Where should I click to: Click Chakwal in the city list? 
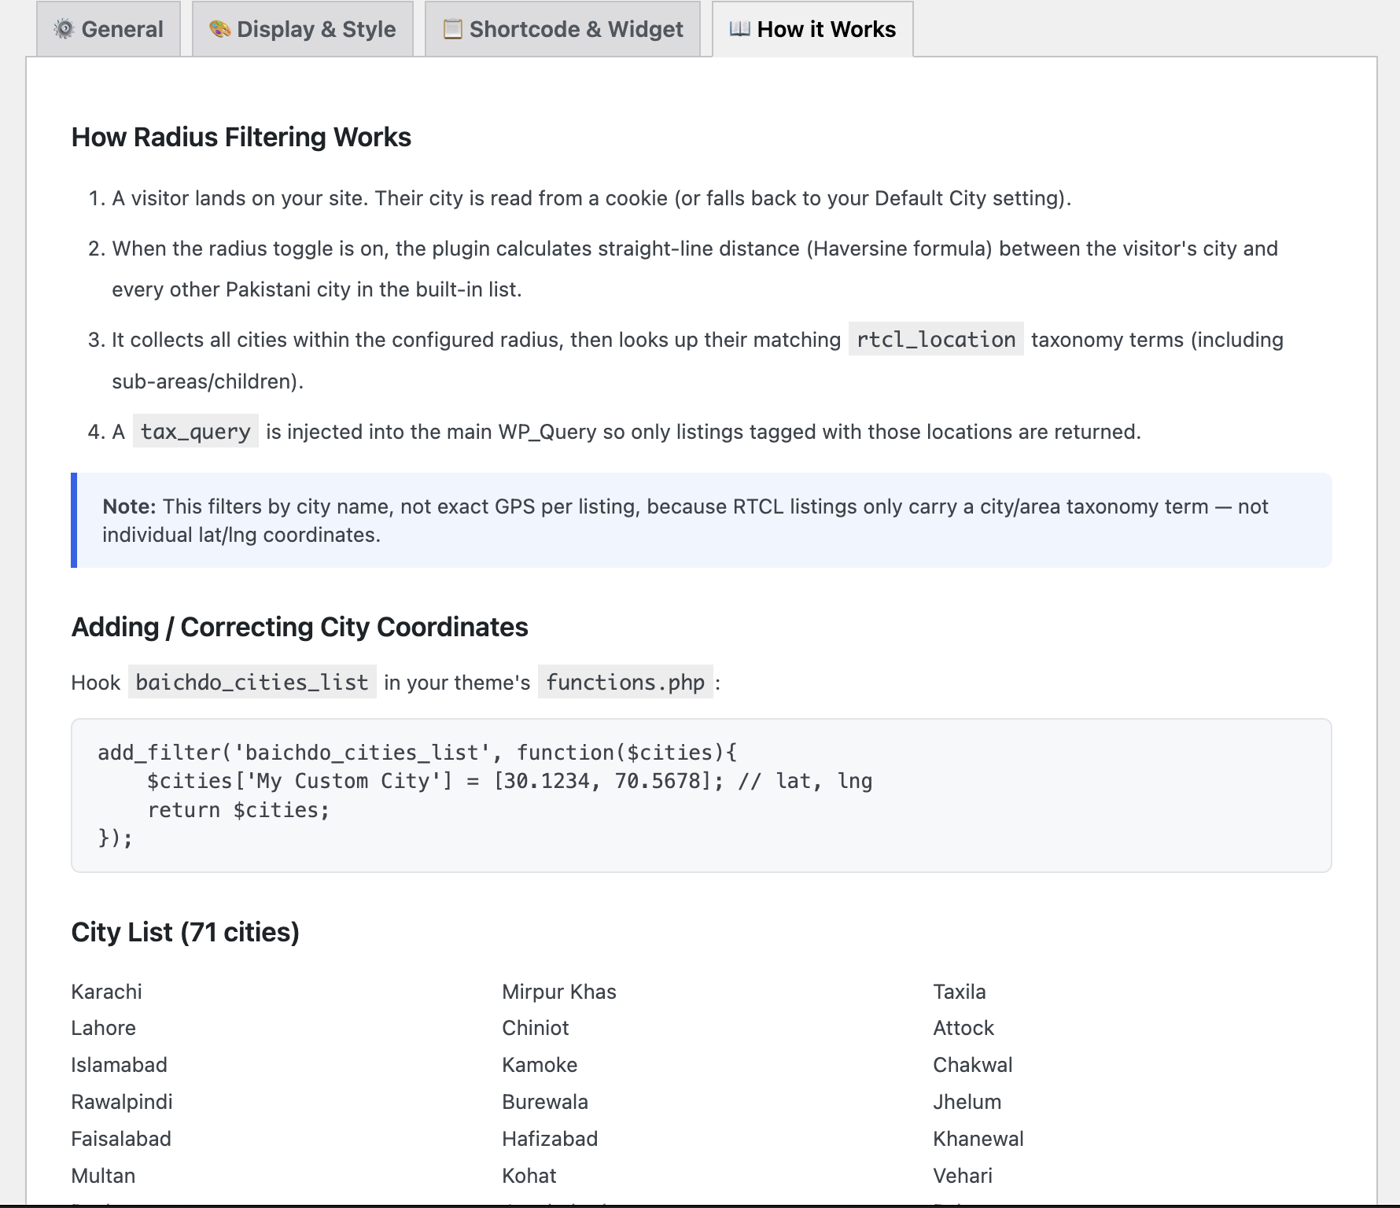(973, 1065)
